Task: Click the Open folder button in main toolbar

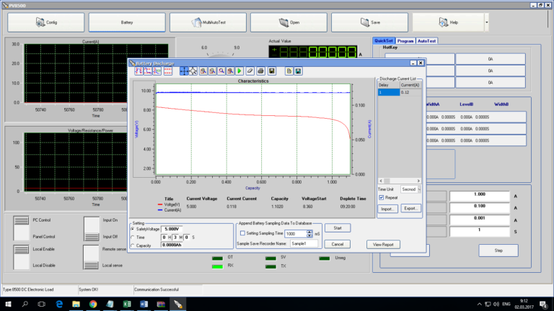Action: point(289,22)
